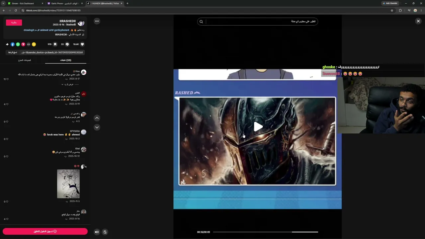
Task: Open Kiwi's commenter avatar
Action: [84, 149]
